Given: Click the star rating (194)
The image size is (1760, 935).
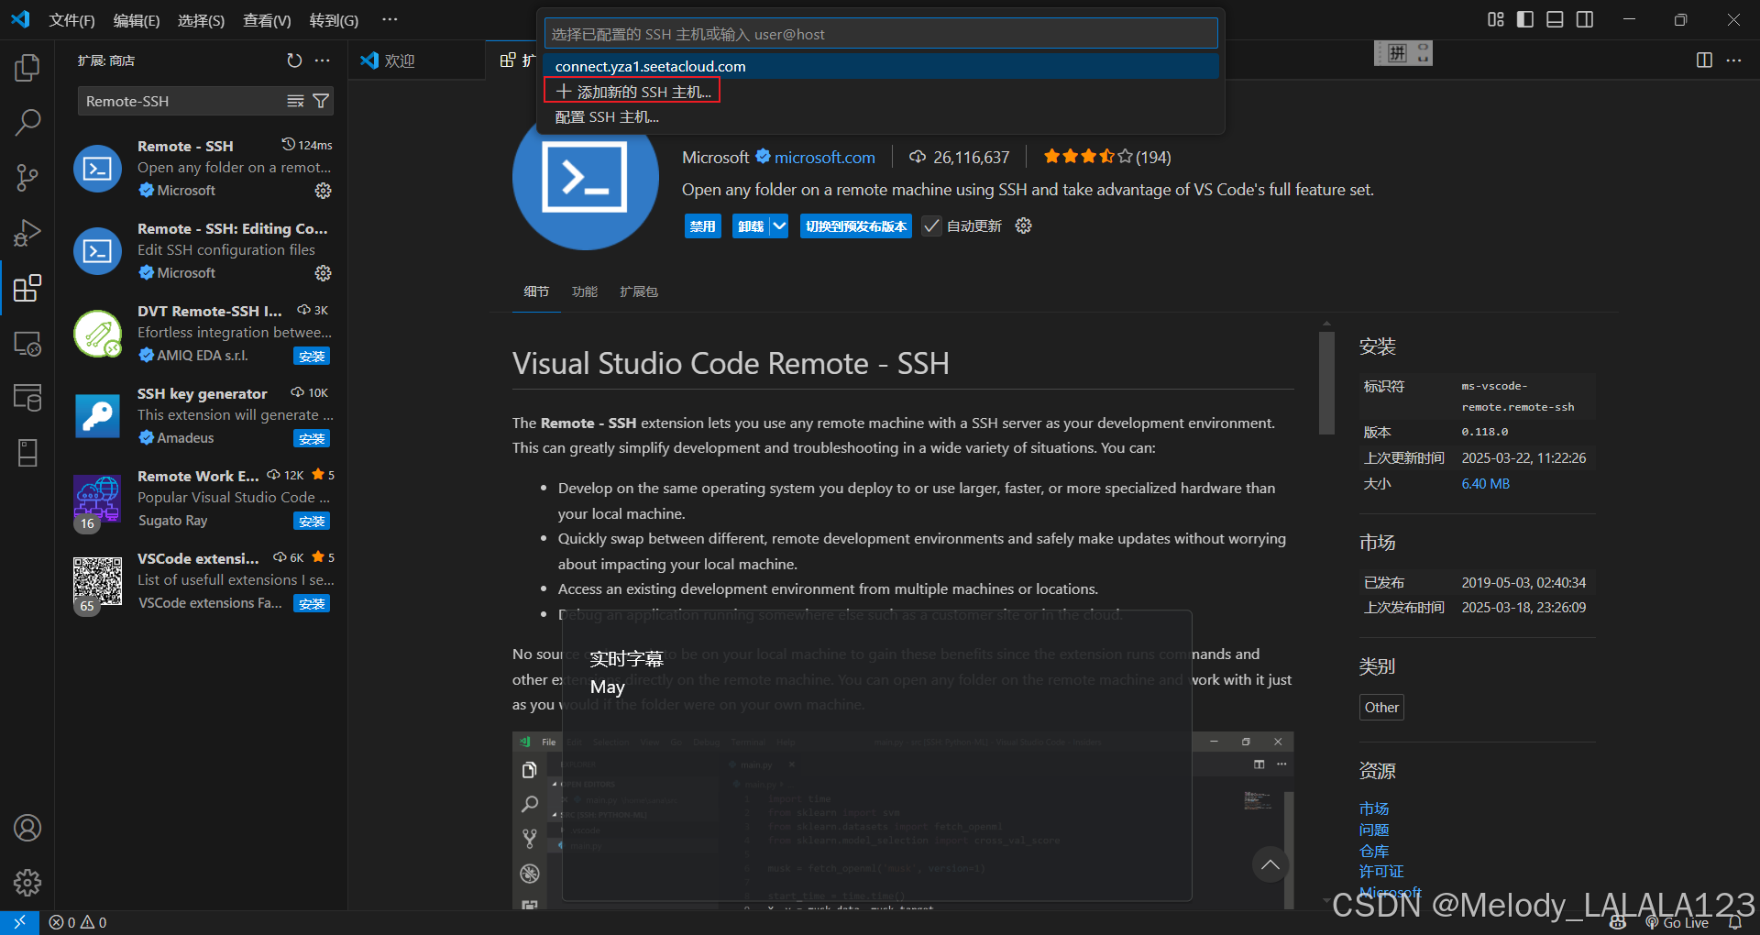Looking at the screenshot, I should pyautogui.click(x=1106, y=157).
